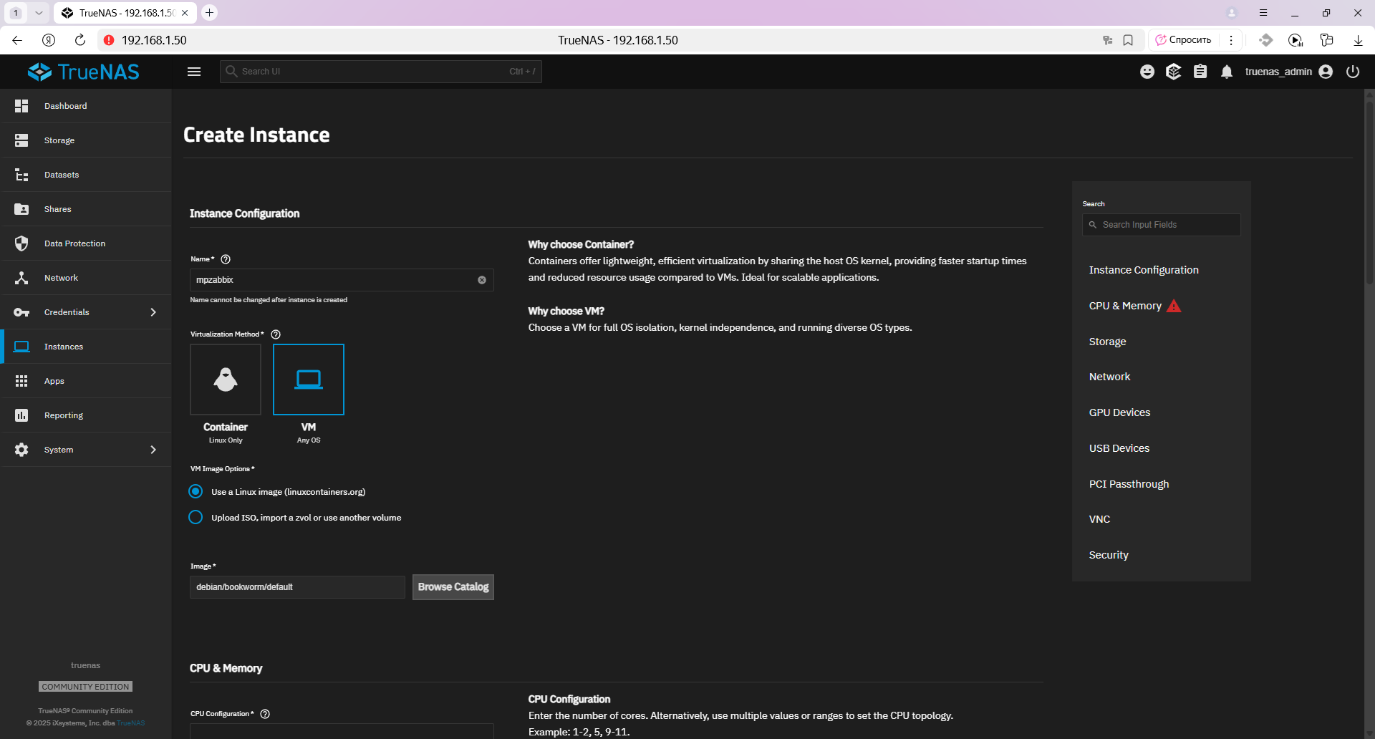Select Container virtualization method

(226, 380)
